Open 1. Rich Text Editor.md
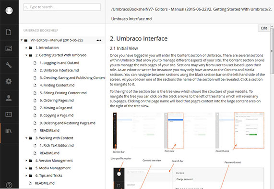 pos(57,145)
